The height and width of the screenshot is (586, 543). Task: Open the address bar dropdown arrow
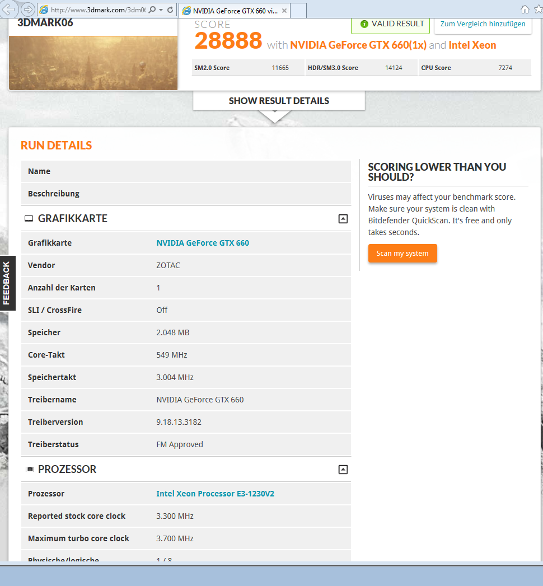161,10
